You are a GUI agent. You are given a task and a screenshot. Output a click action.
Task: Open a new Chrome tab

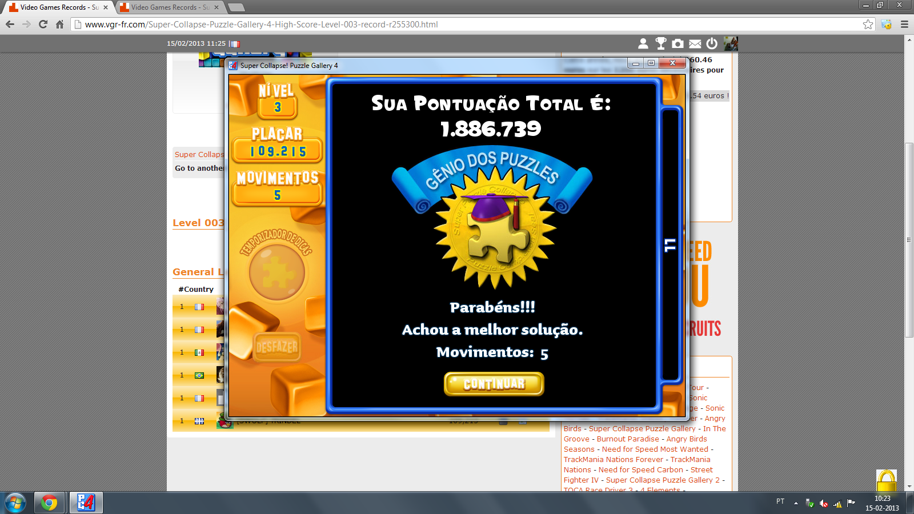pyautogui.click(x=236, y=7)
